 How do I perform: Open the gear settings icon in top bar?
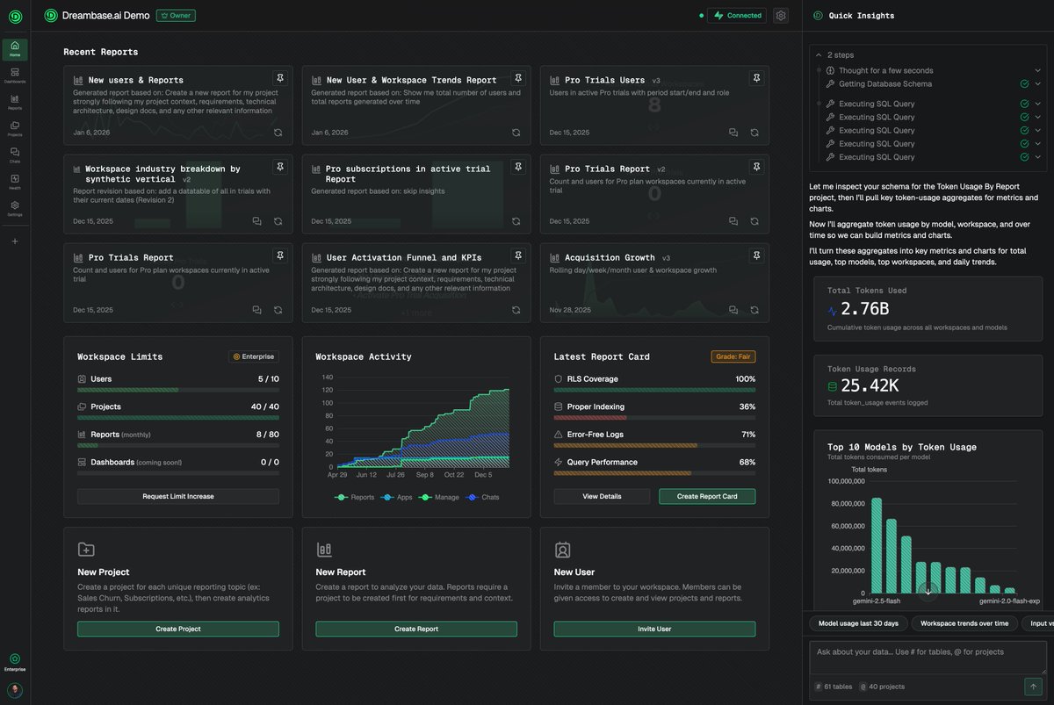781,16
